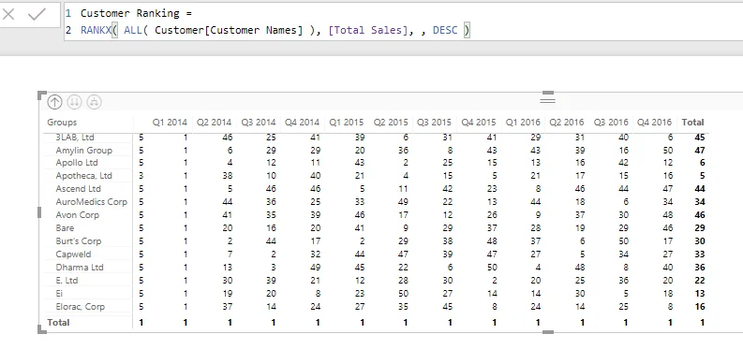Select the Ascend Ltd row label
The image size is (743, 349).
(x=78, y=189)
